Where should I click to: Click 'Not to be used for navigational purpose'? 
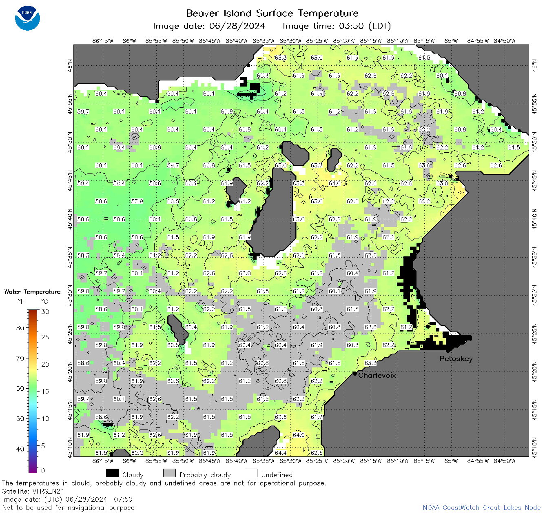(68, 507)
